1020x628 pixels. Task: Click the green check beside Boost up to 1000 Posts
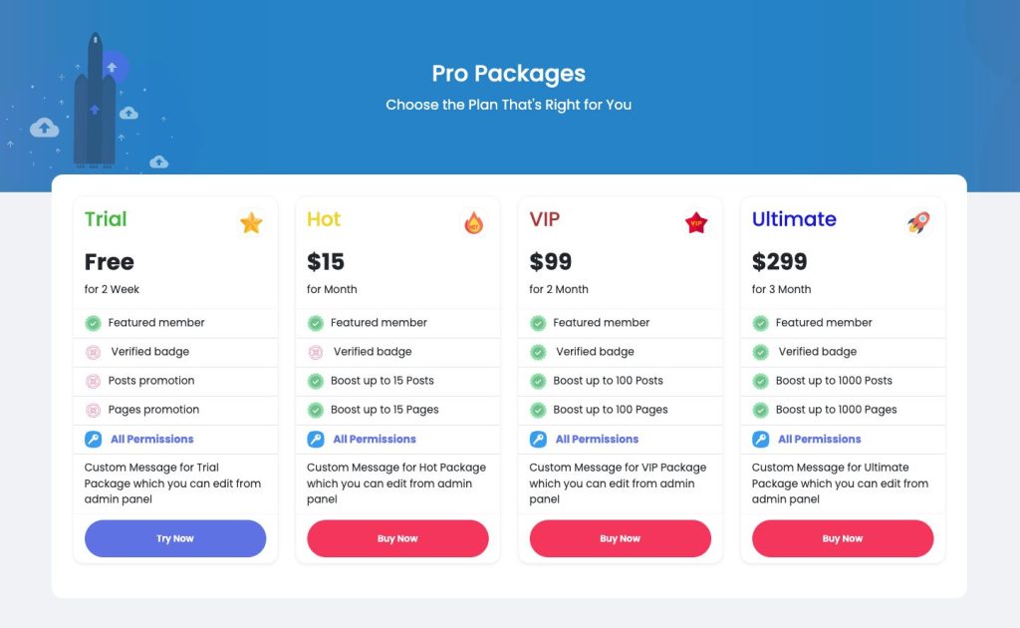coord(760,381)
